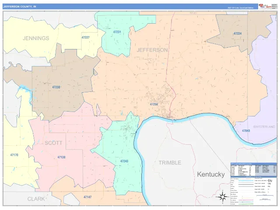
Task: Select ZIP code label 47227
Action: coord(86,38)
